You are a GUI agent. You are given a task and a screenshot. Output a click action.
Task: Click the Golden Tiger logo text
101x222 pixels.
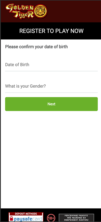(x=20, y=11)
